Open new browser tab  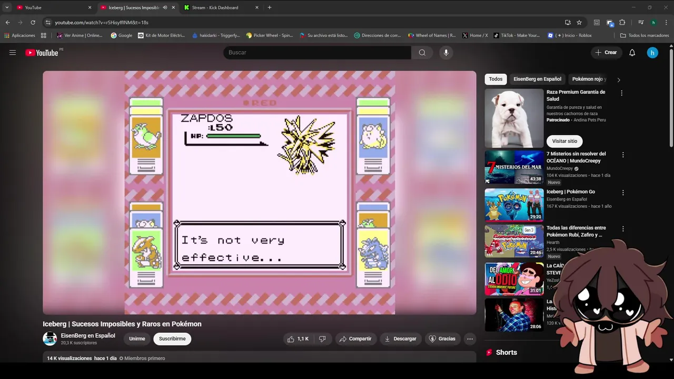pos(270,7)
